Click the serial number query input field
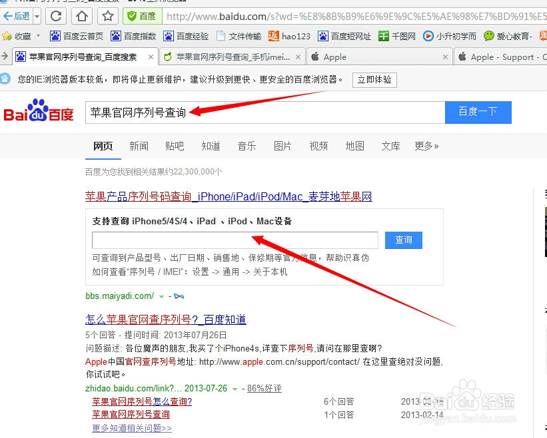 pyautogui.click(x=235, y=240)
